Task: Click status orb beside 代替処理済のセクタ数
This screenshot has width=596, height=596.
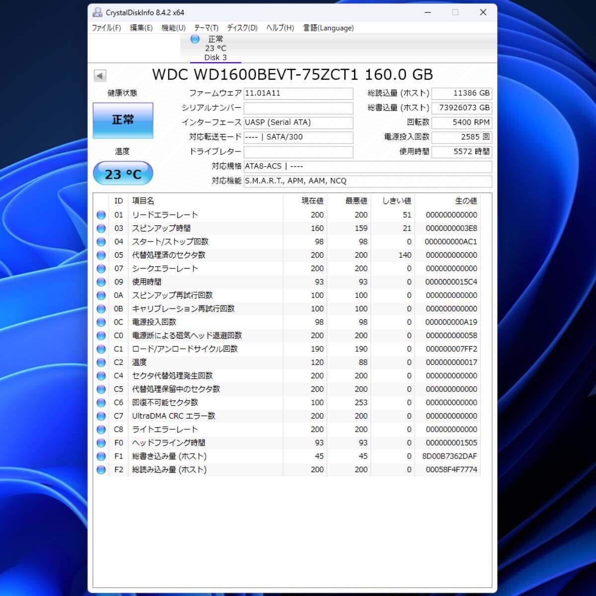Action: [101, 255]
